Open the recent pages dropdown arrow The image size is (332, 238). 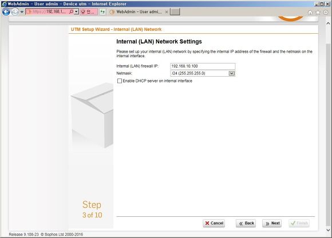22,12
